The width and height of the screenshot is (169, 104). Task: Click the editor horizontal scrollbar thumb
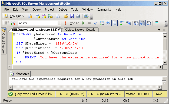click(x=69, y=67)
